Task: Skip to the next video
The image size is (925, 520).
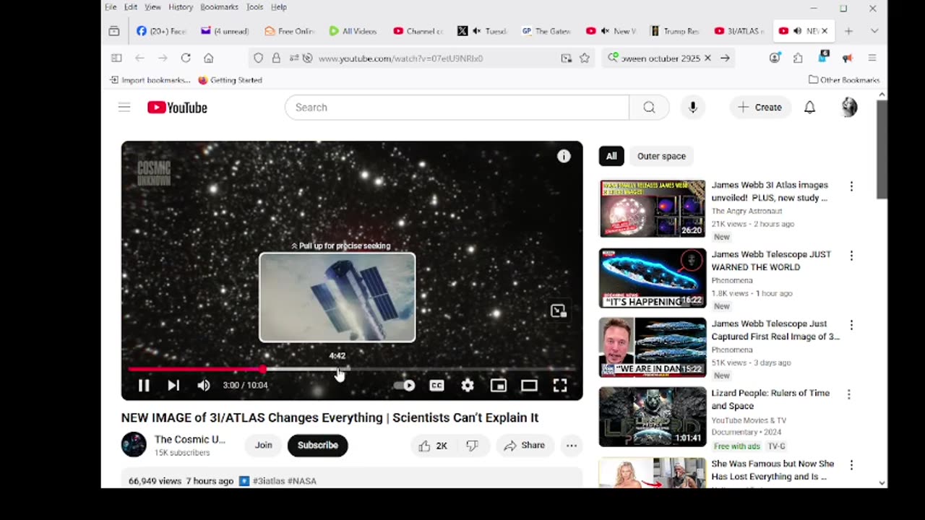Action: 173,386
